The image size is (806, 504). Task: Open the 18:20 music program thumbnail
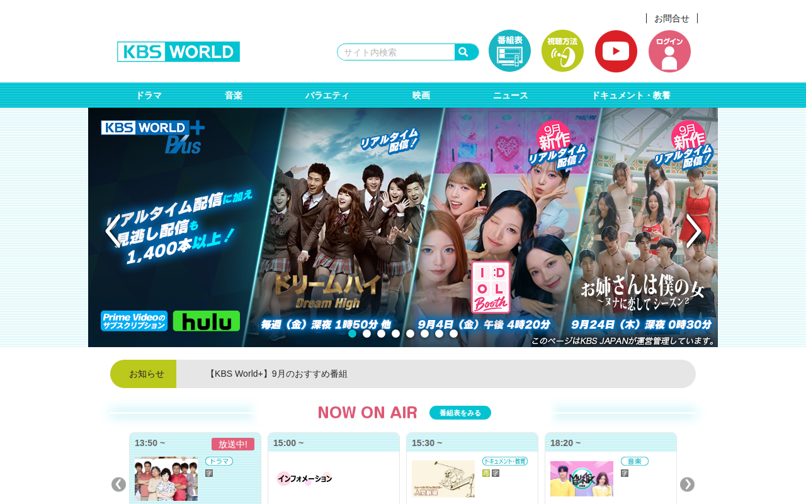[582, 479]
